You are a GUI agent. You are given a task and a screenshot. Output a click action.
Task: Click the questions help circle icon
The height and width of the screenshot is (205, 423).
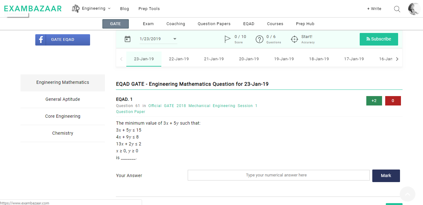click(259, 39)
